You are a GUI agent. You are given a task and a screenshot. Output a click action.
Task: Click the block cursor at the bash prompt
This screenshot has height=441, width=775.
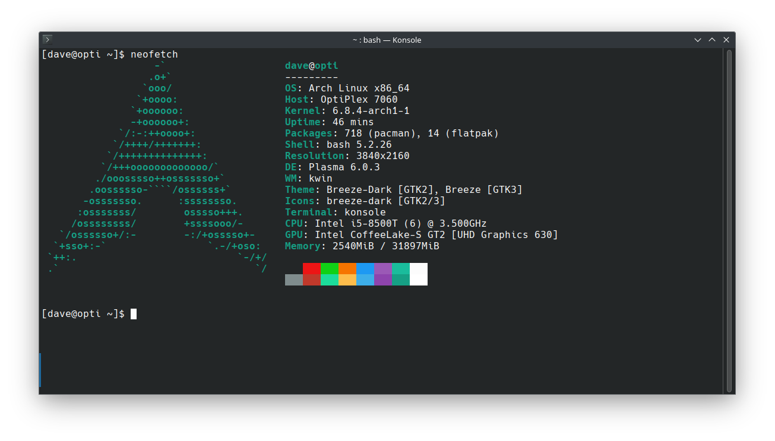point(134,314)
